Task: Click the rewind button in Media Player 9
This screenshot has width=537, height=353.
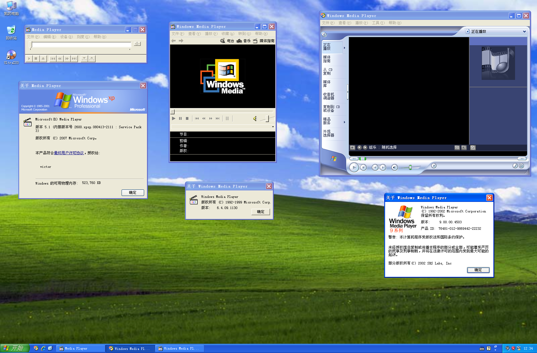Action: [x=354, y=159]
